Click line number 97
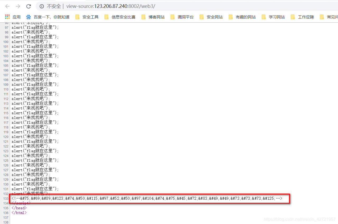The height and width of the screenshot is (224, 338). pos(7,27)
